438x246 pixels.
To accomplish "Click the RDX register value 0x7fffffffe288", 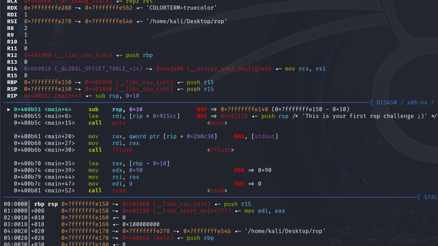I will click(48, 8).
